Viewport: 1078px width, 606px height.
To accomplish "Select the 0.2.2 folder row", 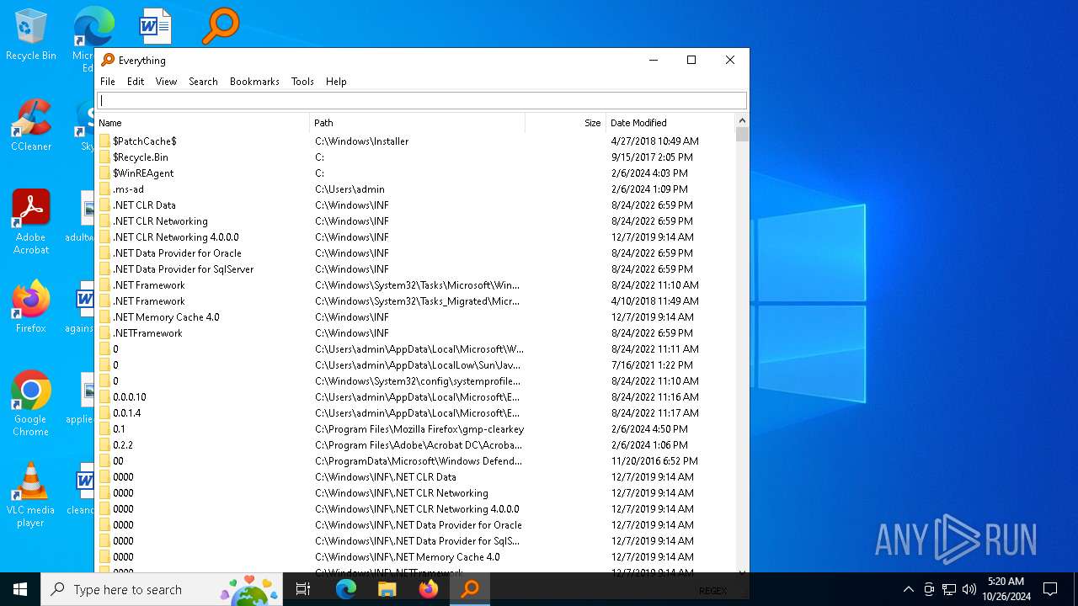I will [415, 444].
